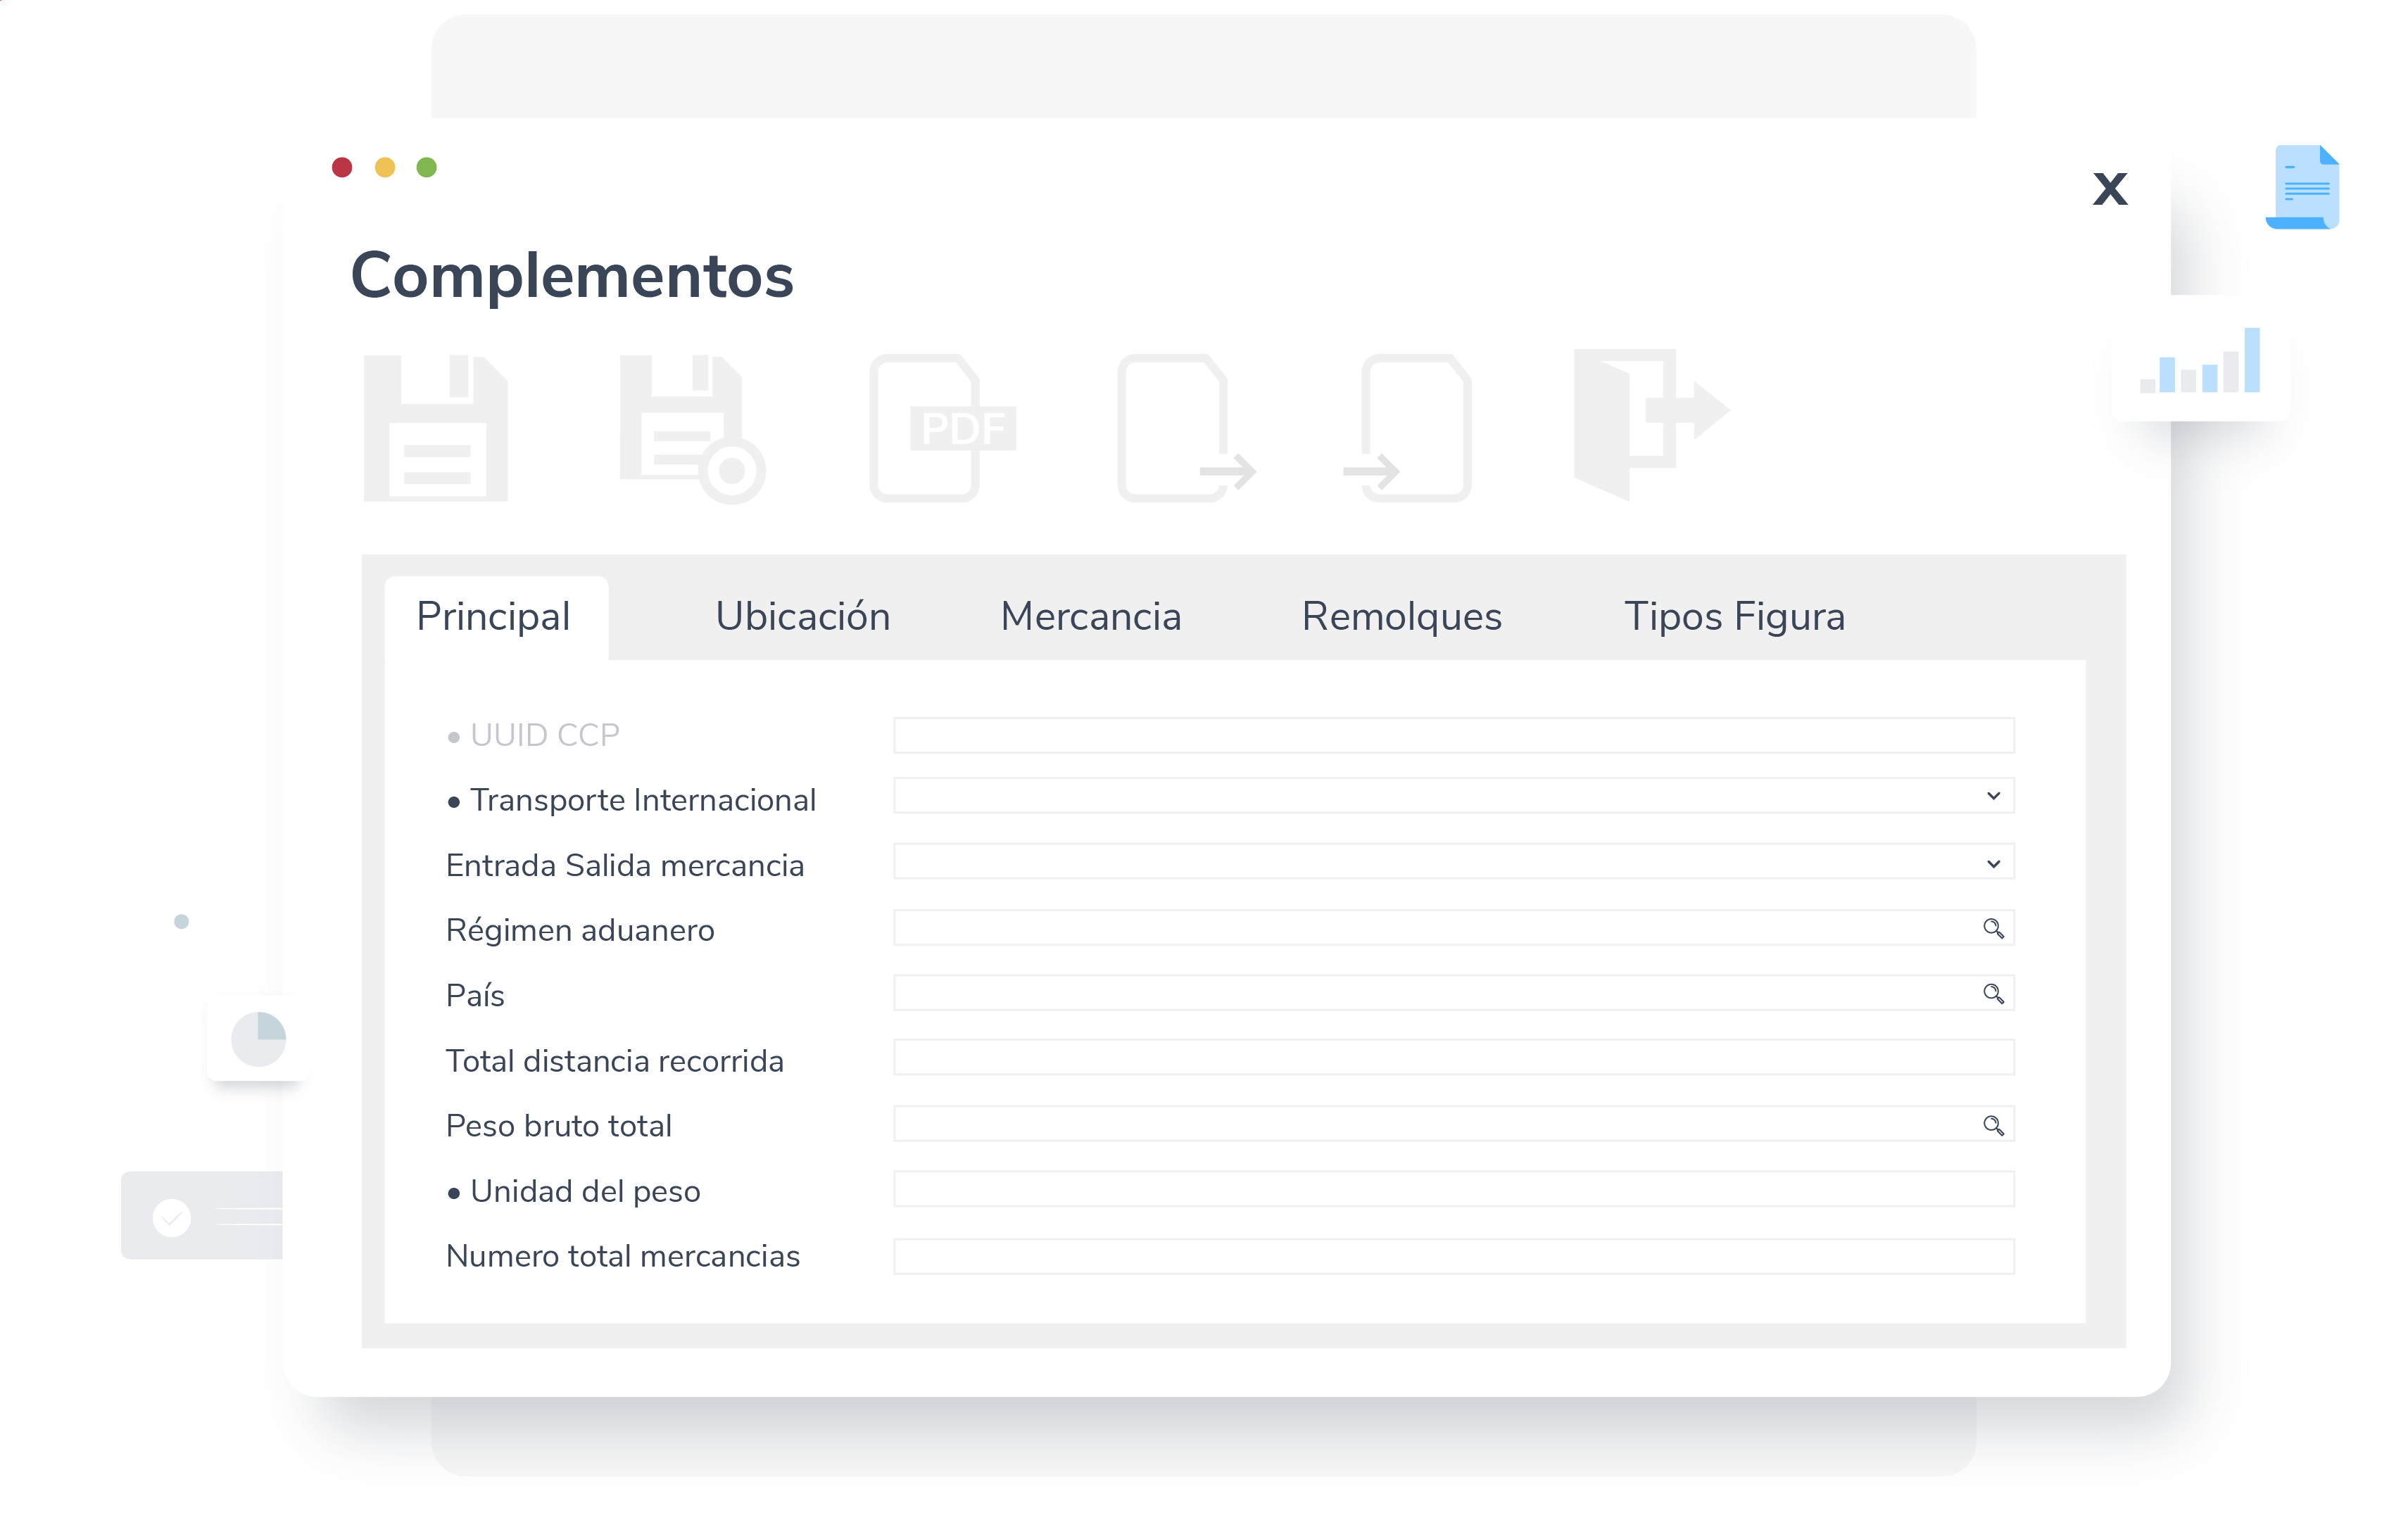Click the Numero total mercancias field
The height and width of the screenshot is (1515, 2408).
(x=1454, y=1257)
